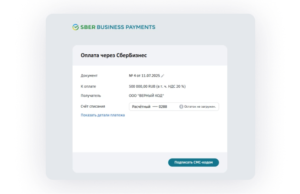Viewport: 300px width, 194px height.
Task: Open the Расчётный 0288 account selector
Action: pos(174,106)
